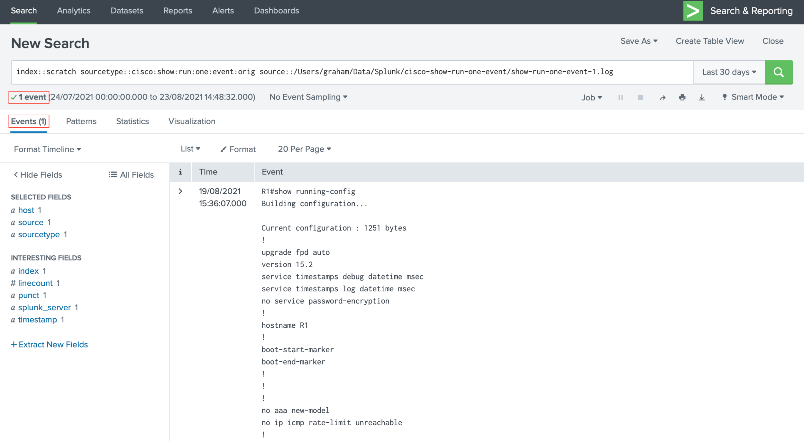Open the Job dropdown
The image size is (804, 441).
(x=591, y=97)
